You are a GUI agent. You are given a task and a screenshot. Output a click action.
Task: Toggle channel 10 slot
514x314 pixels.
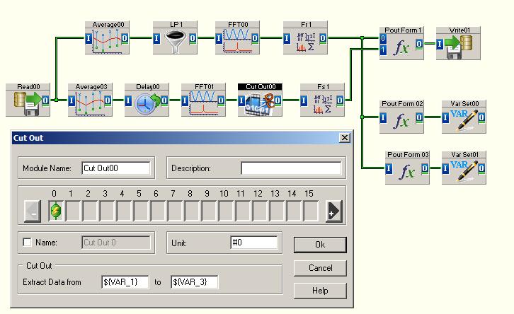[x=226, y=211]
